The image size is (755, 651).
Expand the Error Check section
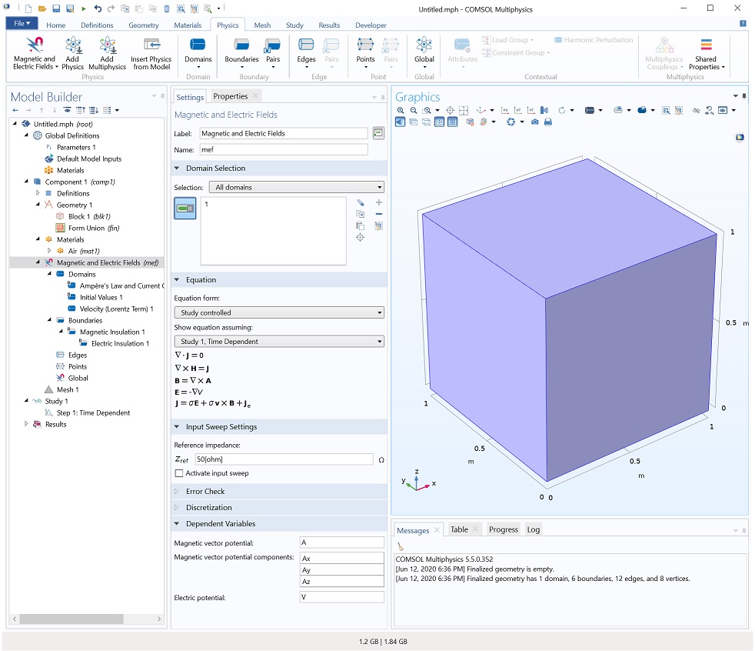click(205, 492)
